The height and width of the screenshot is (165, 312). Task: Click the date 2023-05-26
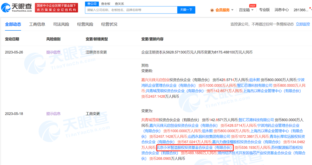tap(14, 52)
